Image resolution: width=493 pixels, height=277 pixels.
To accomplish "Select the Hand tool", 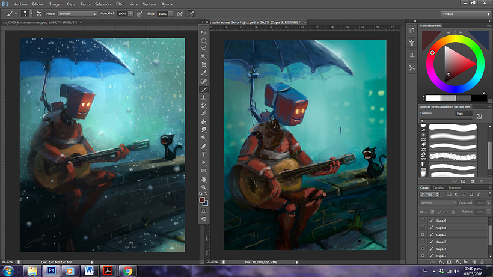I will pyautogui.click(x=204, y=179).
